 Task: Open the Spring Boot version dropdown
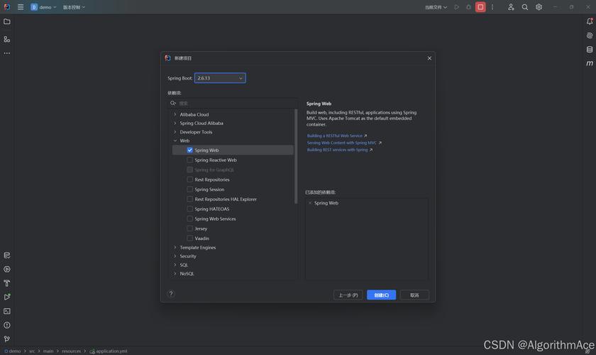(x=220, y=78)
